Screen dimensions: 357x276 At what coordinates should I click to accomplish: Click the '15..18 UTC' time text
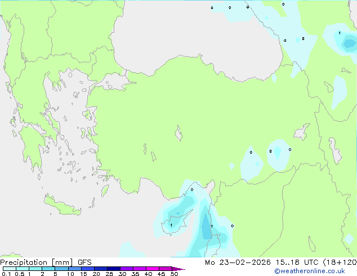tap(297, 262)
